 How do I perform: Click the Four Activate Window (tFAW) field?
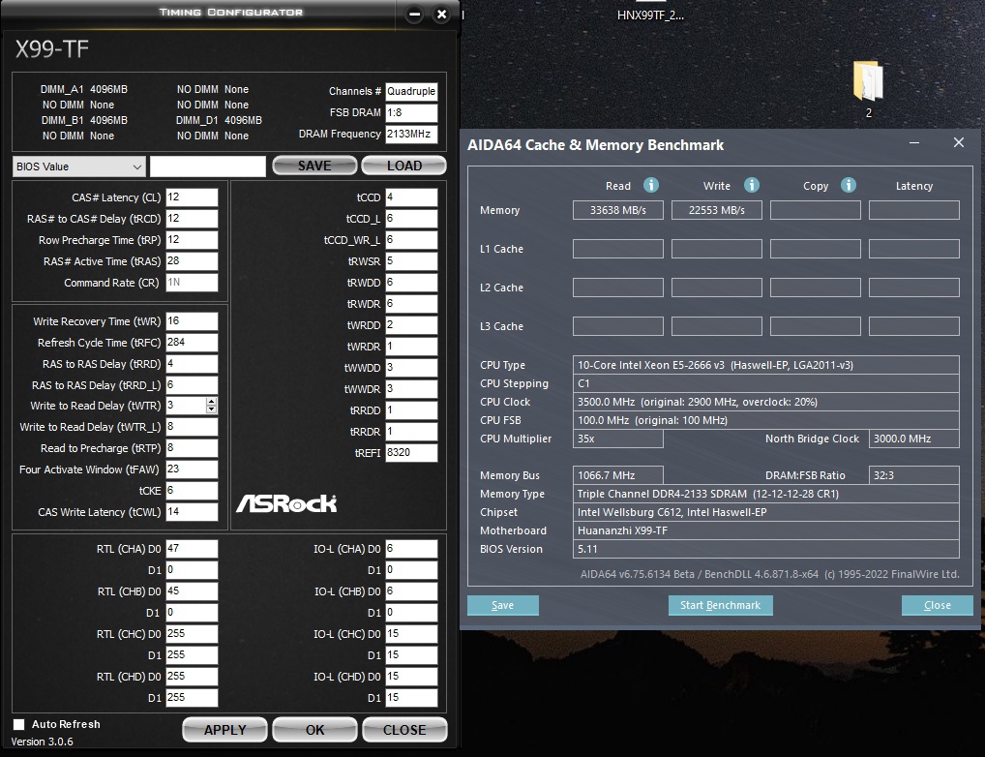(x=192, y=469)
